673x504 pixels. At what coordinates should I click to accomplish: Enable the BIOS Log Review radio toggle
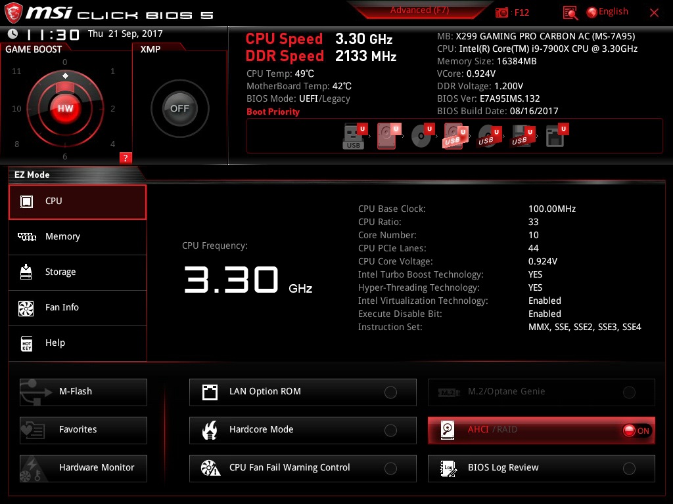(x=629, y=469)
